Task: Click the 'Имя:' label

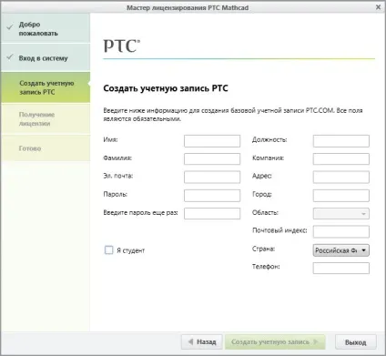Action: [110, 139]
